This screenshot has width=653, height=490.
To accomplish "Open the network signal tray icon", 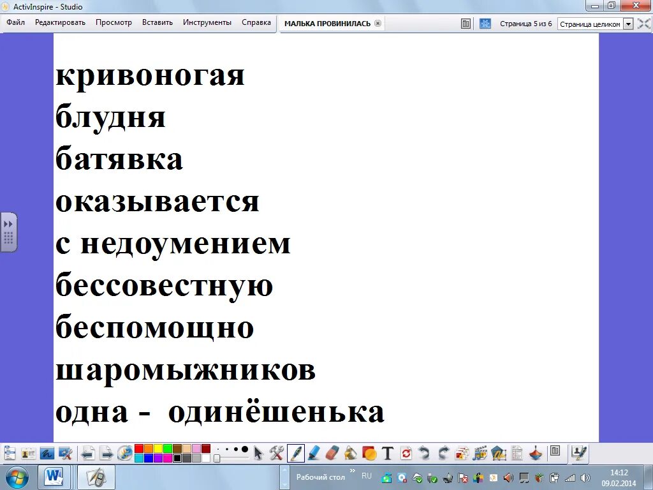I will pyautogui.click(x=569, y=478).
